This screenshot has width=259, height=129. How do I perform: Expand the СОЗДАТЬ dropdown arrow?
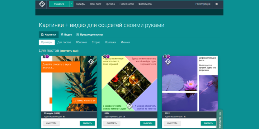[x=71, y=4]
